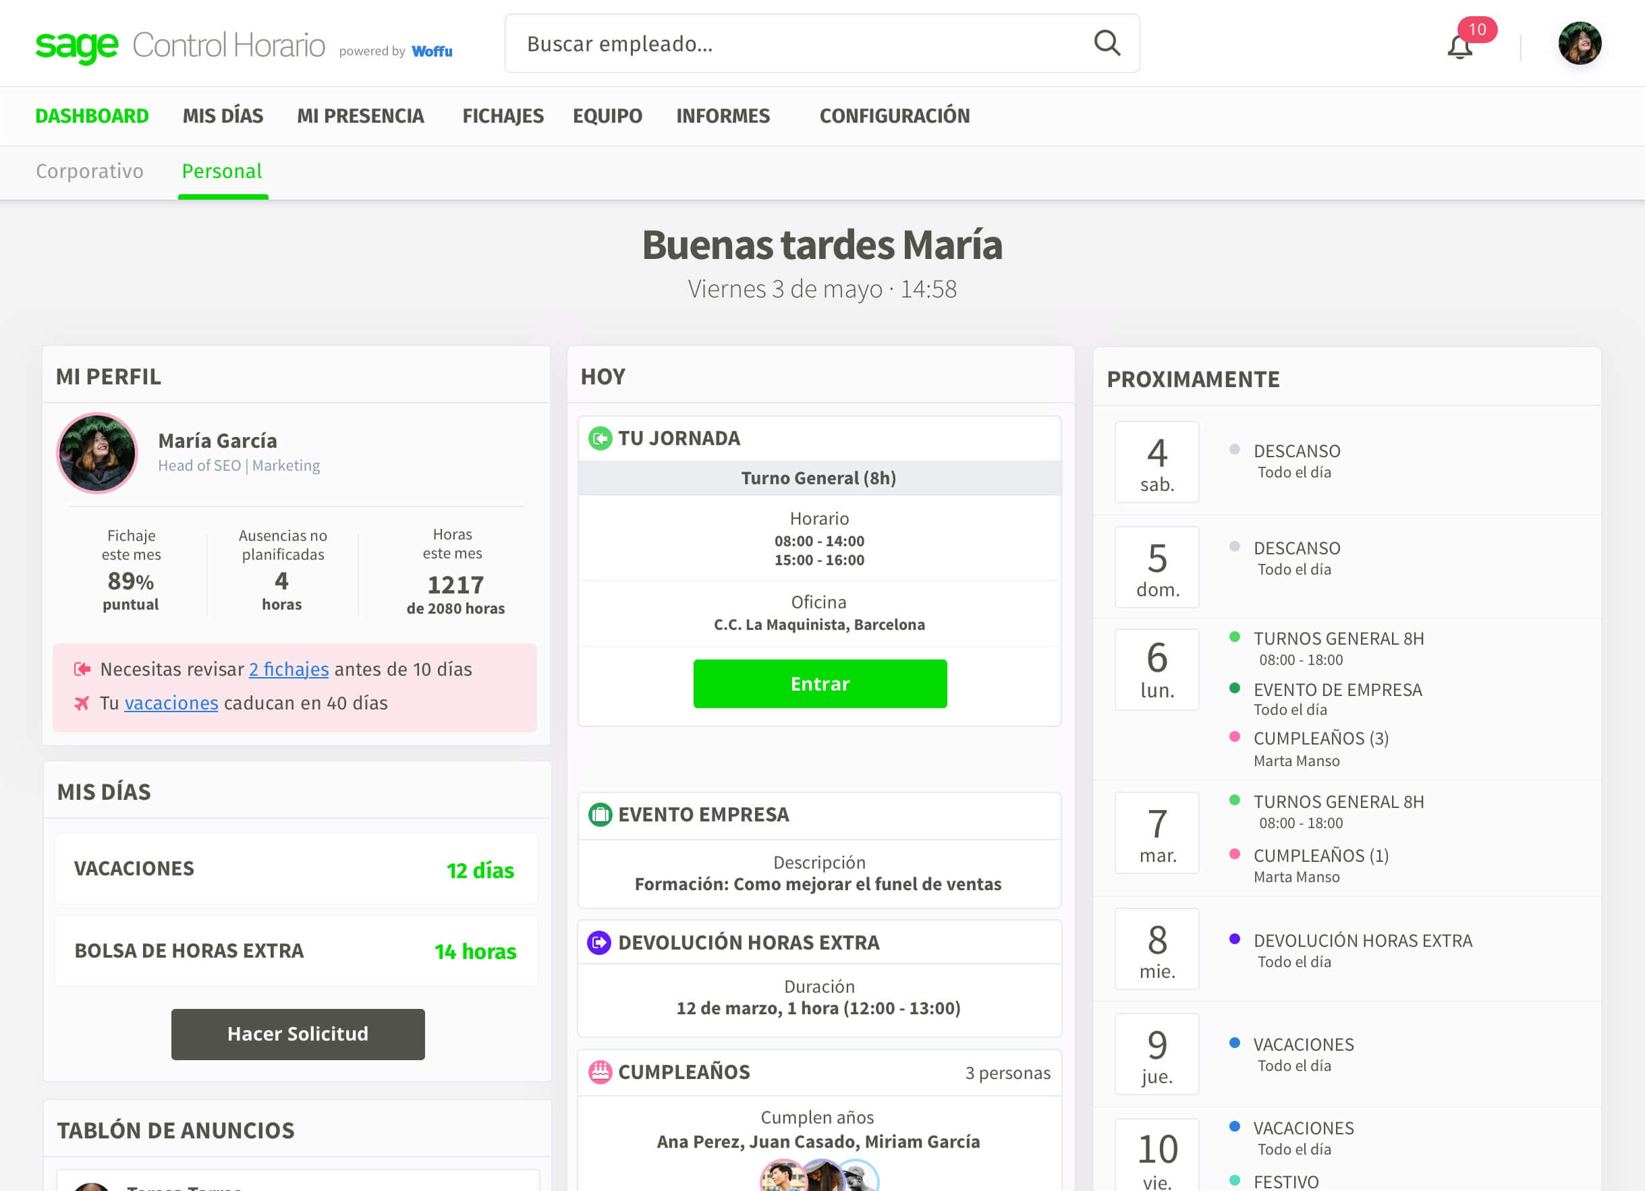Click the green Entrar button
This screenshot has height=1191, width=1645.
(x=820, y=684)
